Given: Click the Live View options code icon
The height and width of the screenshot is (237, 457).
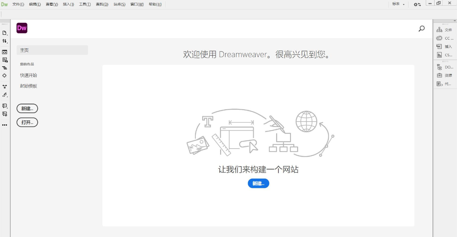Looking at the screenshot, I should 5,52.
